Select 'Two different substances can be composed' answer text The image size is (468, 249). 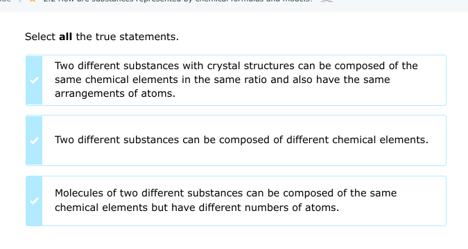pos(241,140)
